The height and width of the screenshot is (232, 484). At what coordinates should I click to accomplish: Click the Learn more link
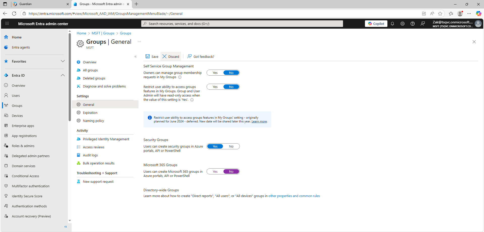[x=259, y=122]
